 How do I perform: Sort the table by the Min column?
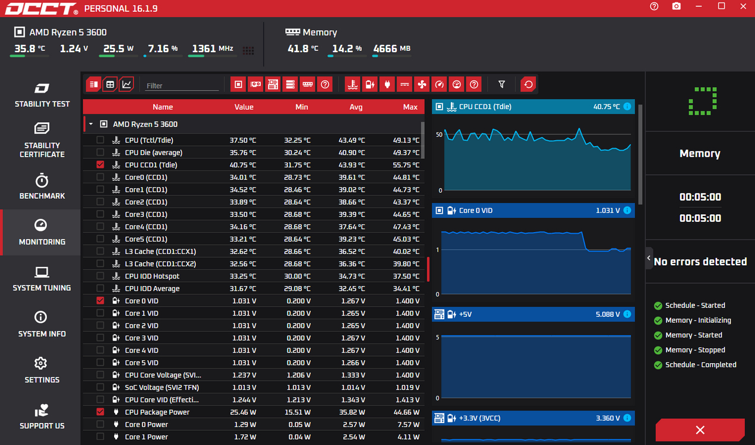[x=302, y=107]
